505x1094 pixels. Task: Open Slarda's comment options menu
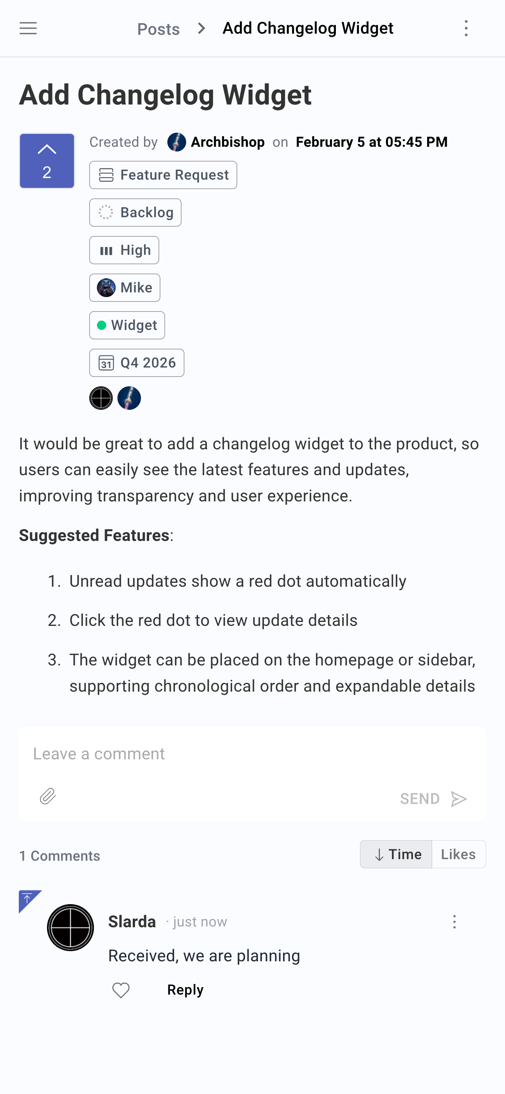click(x=454, y=922)
